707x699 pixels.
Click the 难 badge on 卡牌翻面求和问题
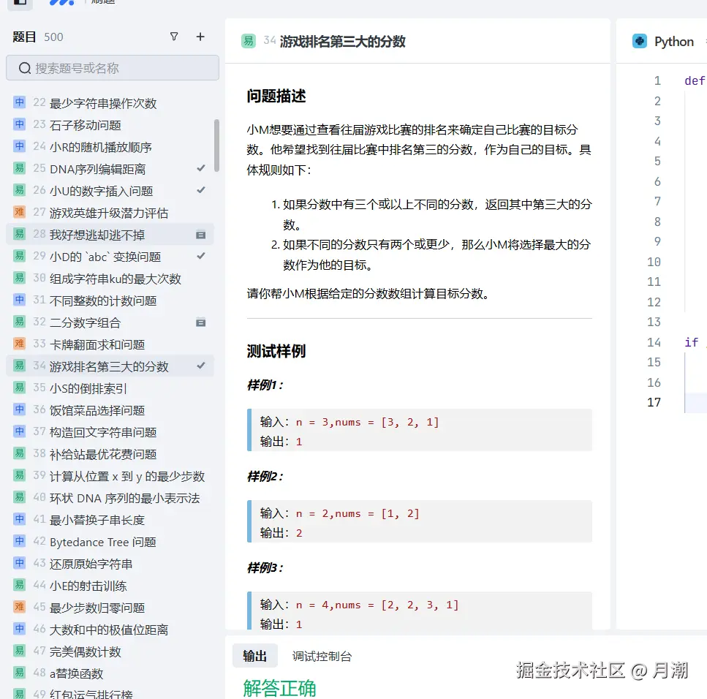[x=20, y=344]
